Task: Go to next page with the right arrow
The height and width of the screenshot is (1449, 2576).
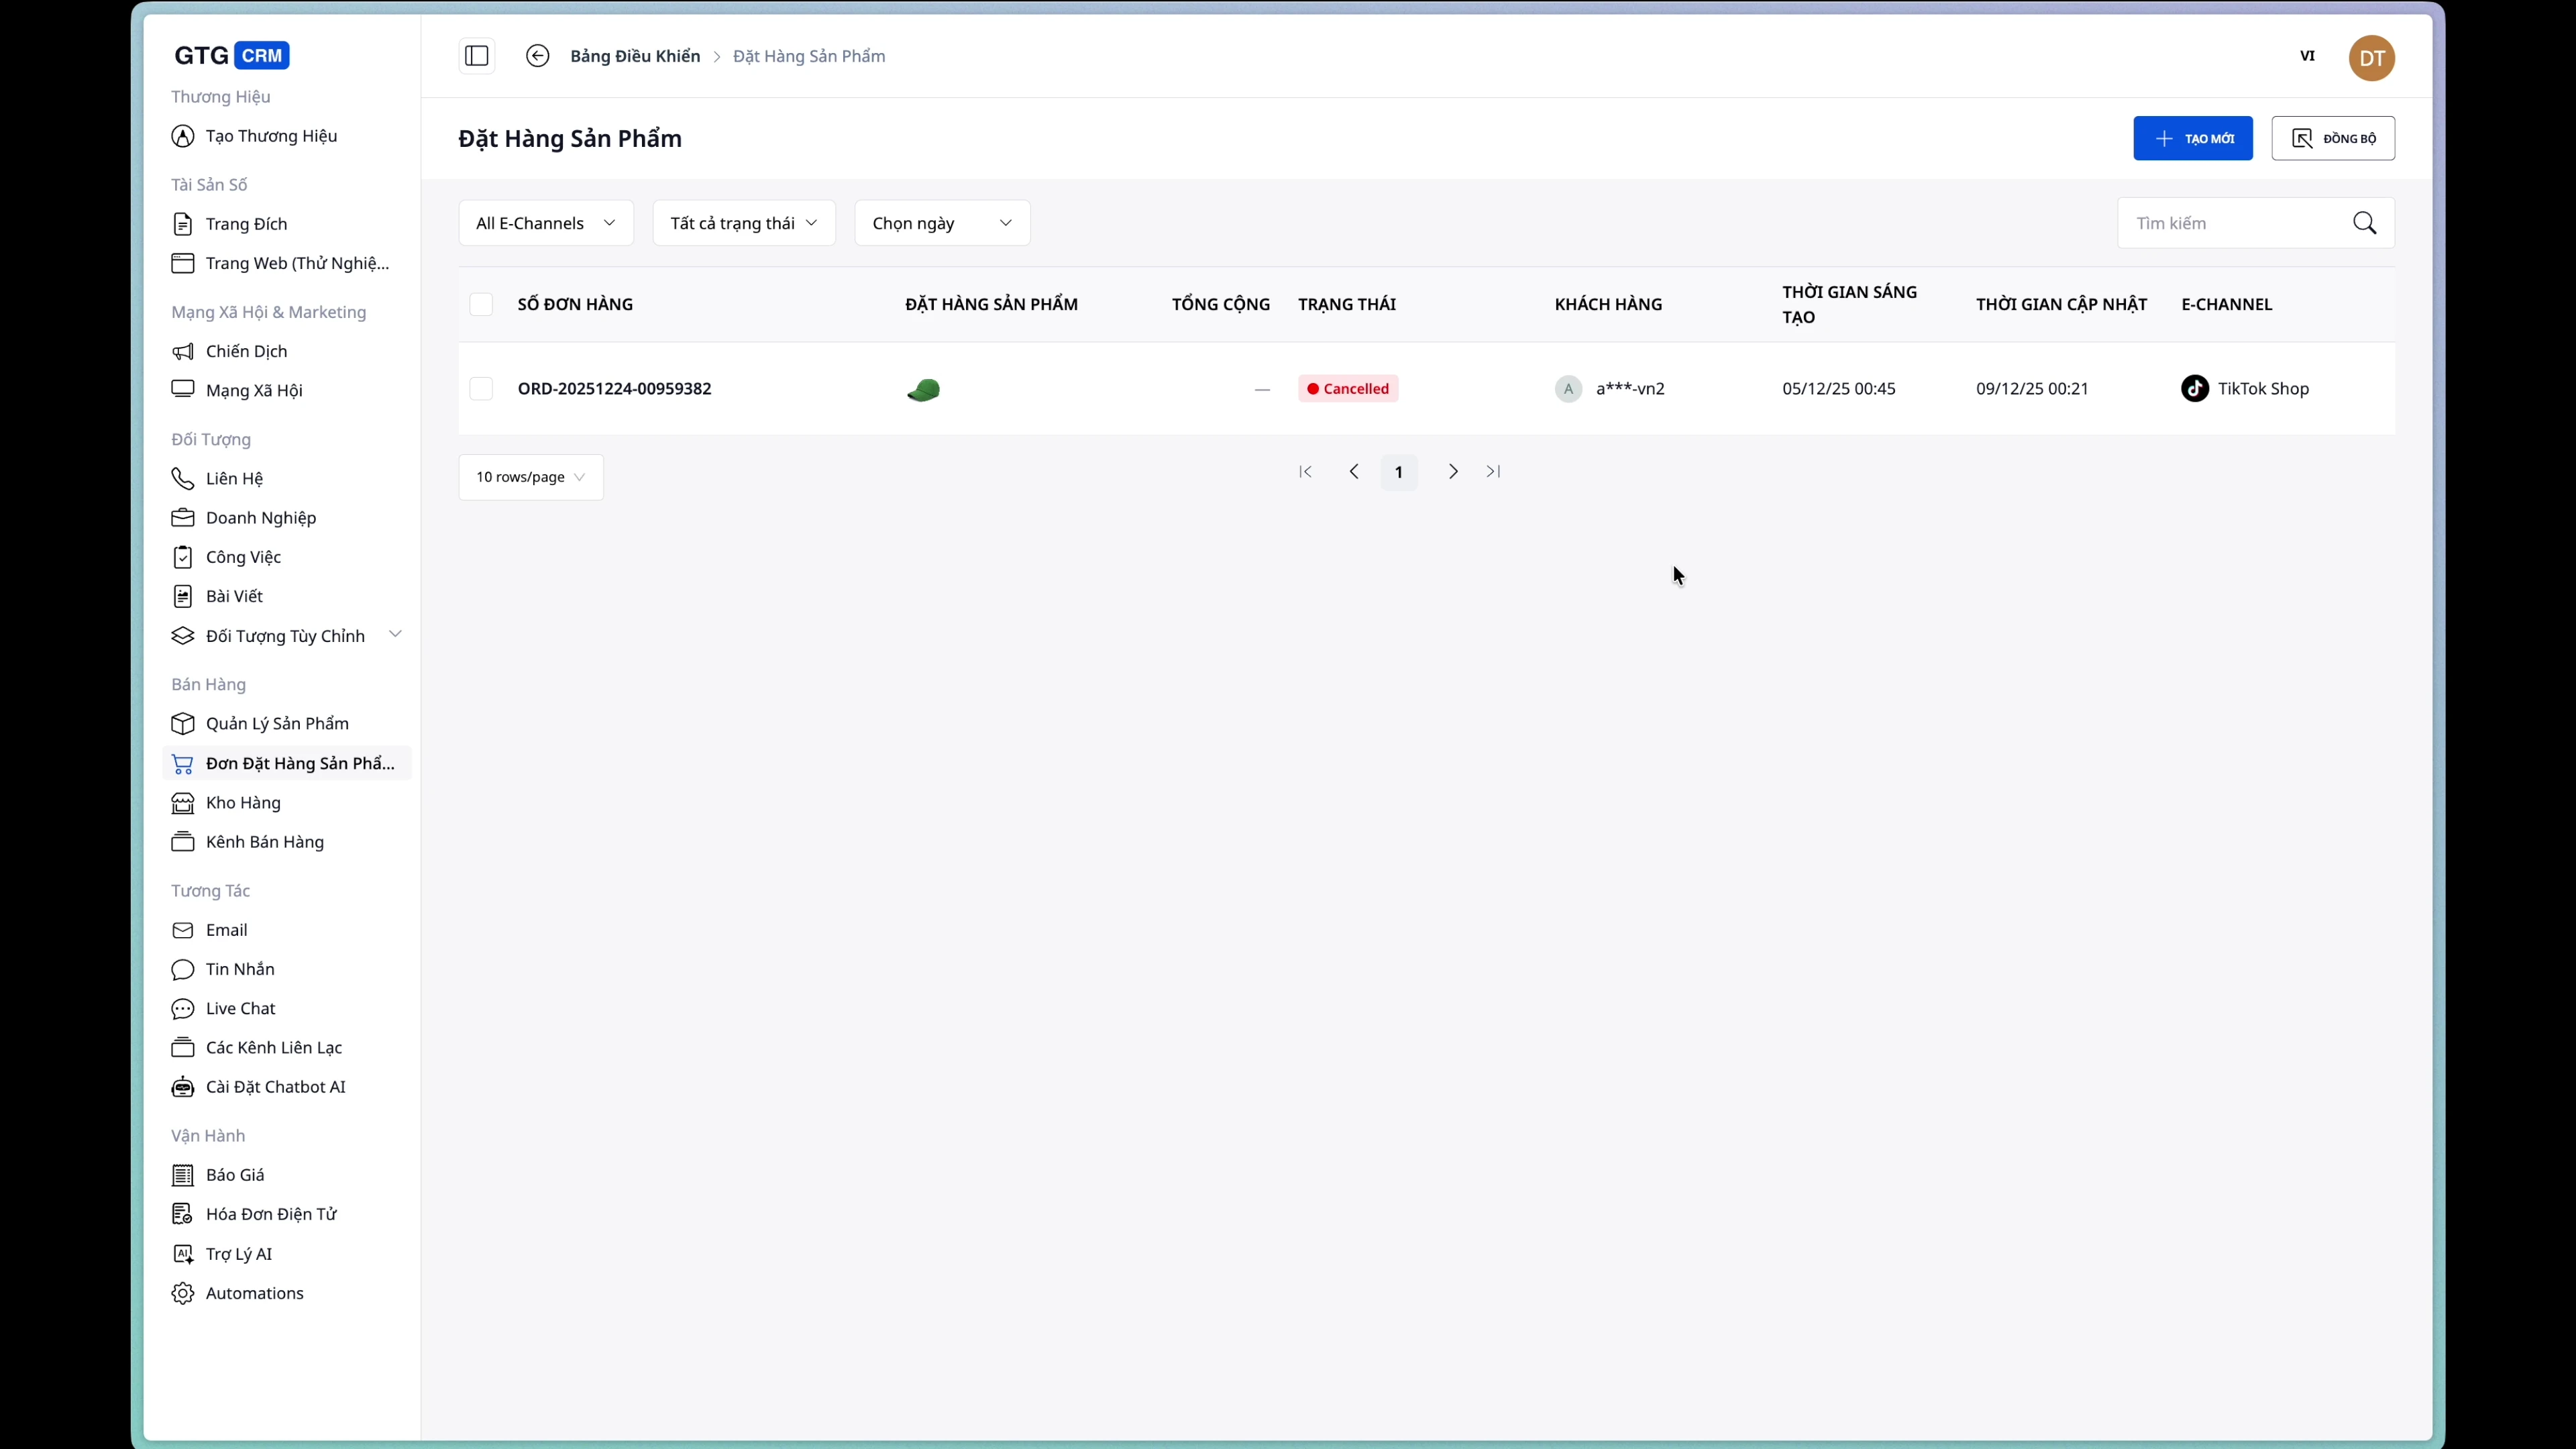Action: coord(1453,471)
